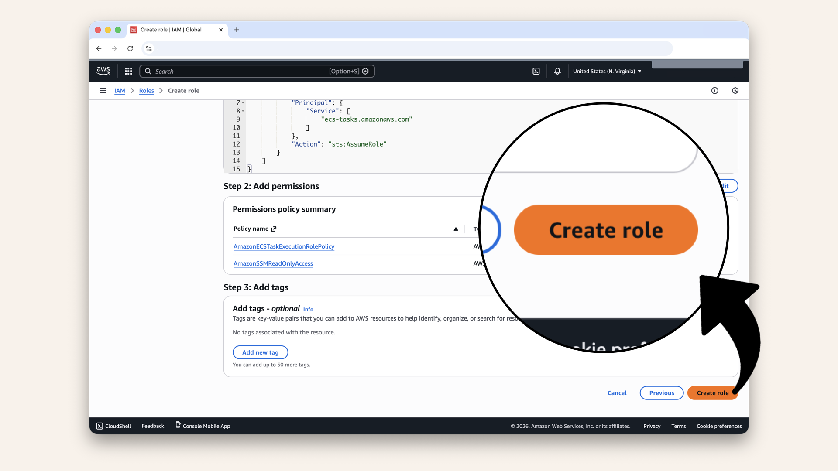The height and width of the screenshot is (471, 838).
Task: Open the AWS services grid menu
Action: click(128, 71)
